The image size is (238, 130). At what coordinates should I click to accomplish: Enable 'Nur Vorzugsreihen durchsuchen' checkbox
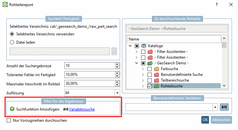[x=9, y=120]
